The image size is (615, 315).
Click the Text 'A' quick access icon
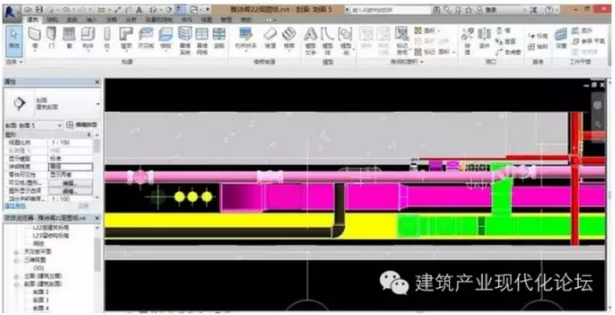click(139, 10)
